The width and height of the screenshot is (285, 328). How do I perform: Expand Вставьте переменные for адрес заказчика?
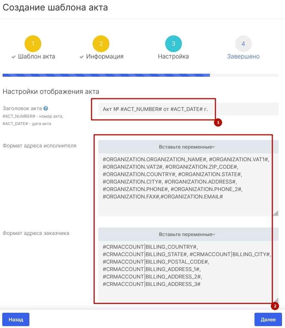point(188,234)
